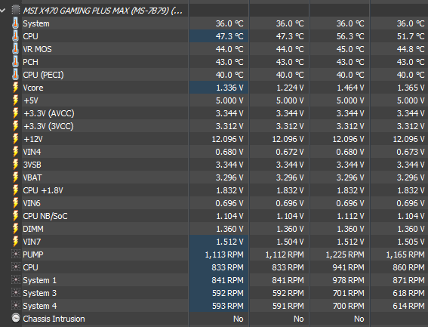Select the DIMM sensor label
The height and width of the screenshot is (327, 428).
[x=33, y=229]
